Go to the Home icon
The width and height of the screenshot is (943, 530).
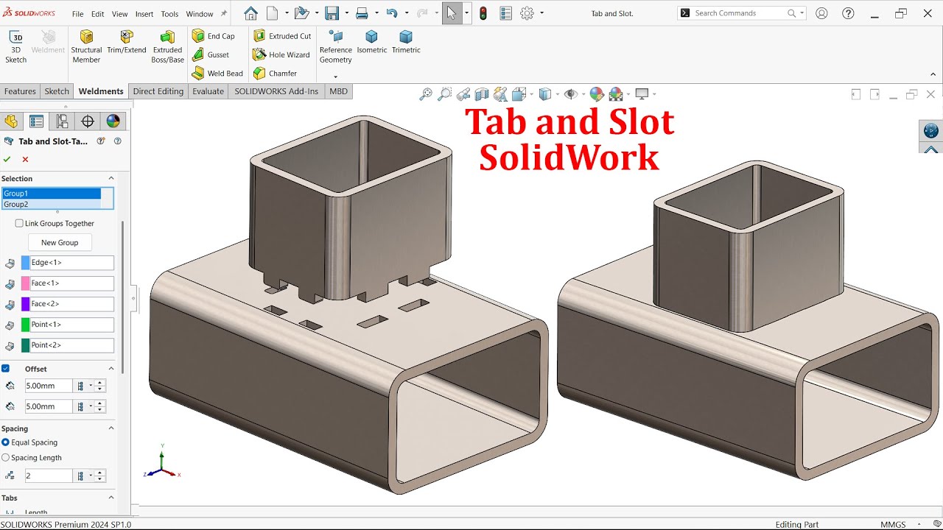click(x=250, y=13)
